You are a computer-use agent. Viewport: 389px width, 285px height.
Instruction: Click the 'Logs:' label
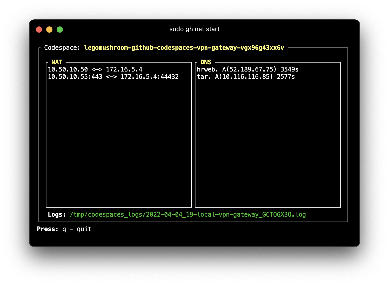click(x=57, y=215)
